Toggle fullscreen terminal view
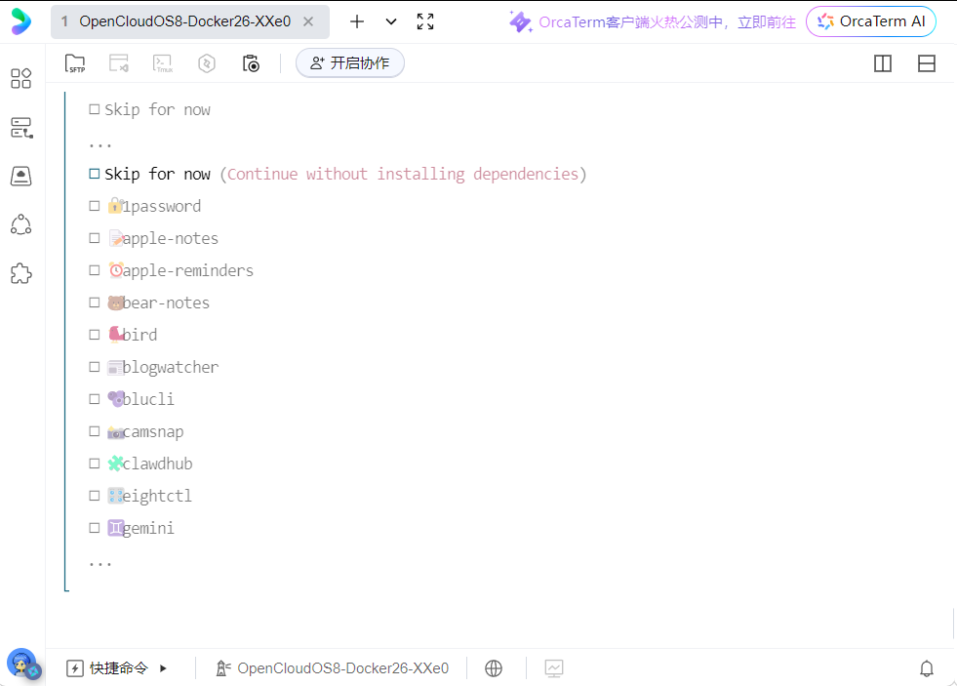The image size is (957, 686). tap(425, 22)
